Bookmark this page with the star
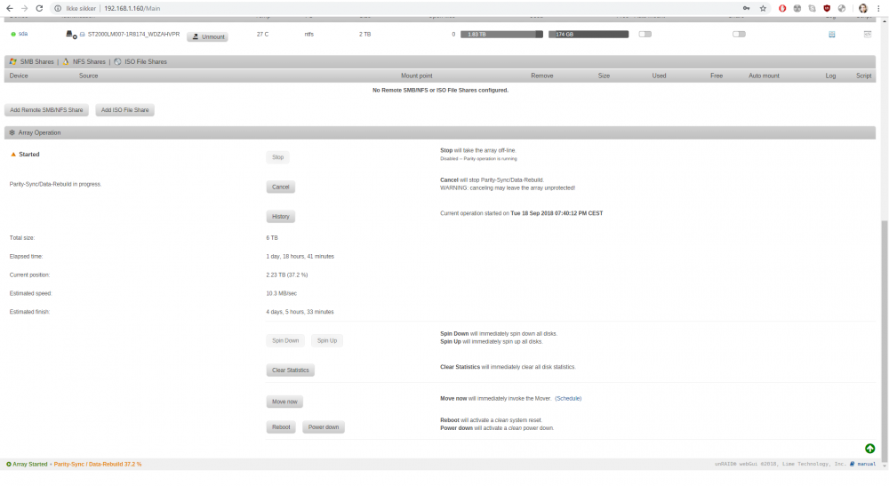The width and height of the screenshot is (889, 486). click(x=763, y=9)
